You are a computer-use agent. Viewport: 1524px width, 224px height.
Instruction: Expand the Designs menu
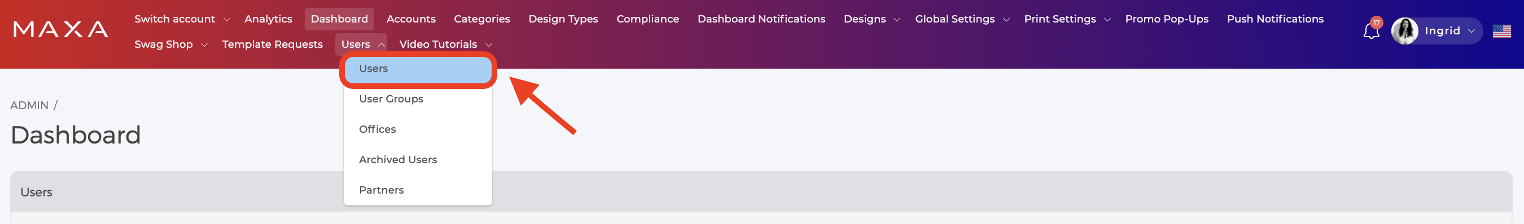(x=871, y=19)
